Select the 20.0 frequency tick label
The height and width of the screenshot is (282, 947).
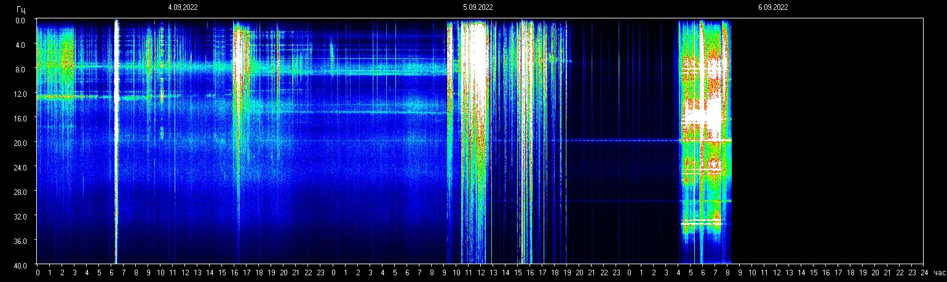tap(21, 143)
